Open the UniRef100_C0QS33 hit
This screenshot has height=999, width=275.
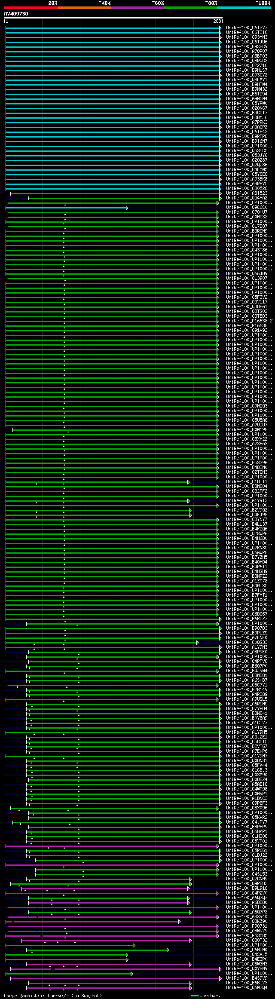coord(247,642)
